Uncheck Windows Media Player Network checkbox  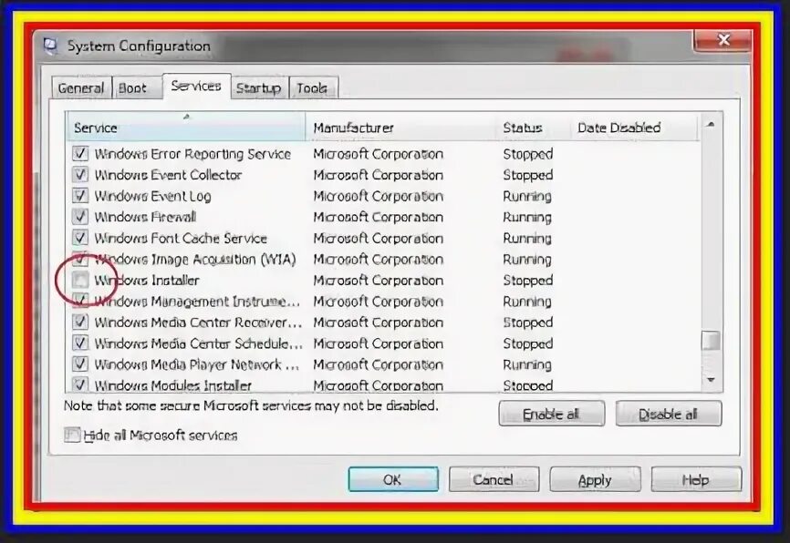click(x=80, y=364)
